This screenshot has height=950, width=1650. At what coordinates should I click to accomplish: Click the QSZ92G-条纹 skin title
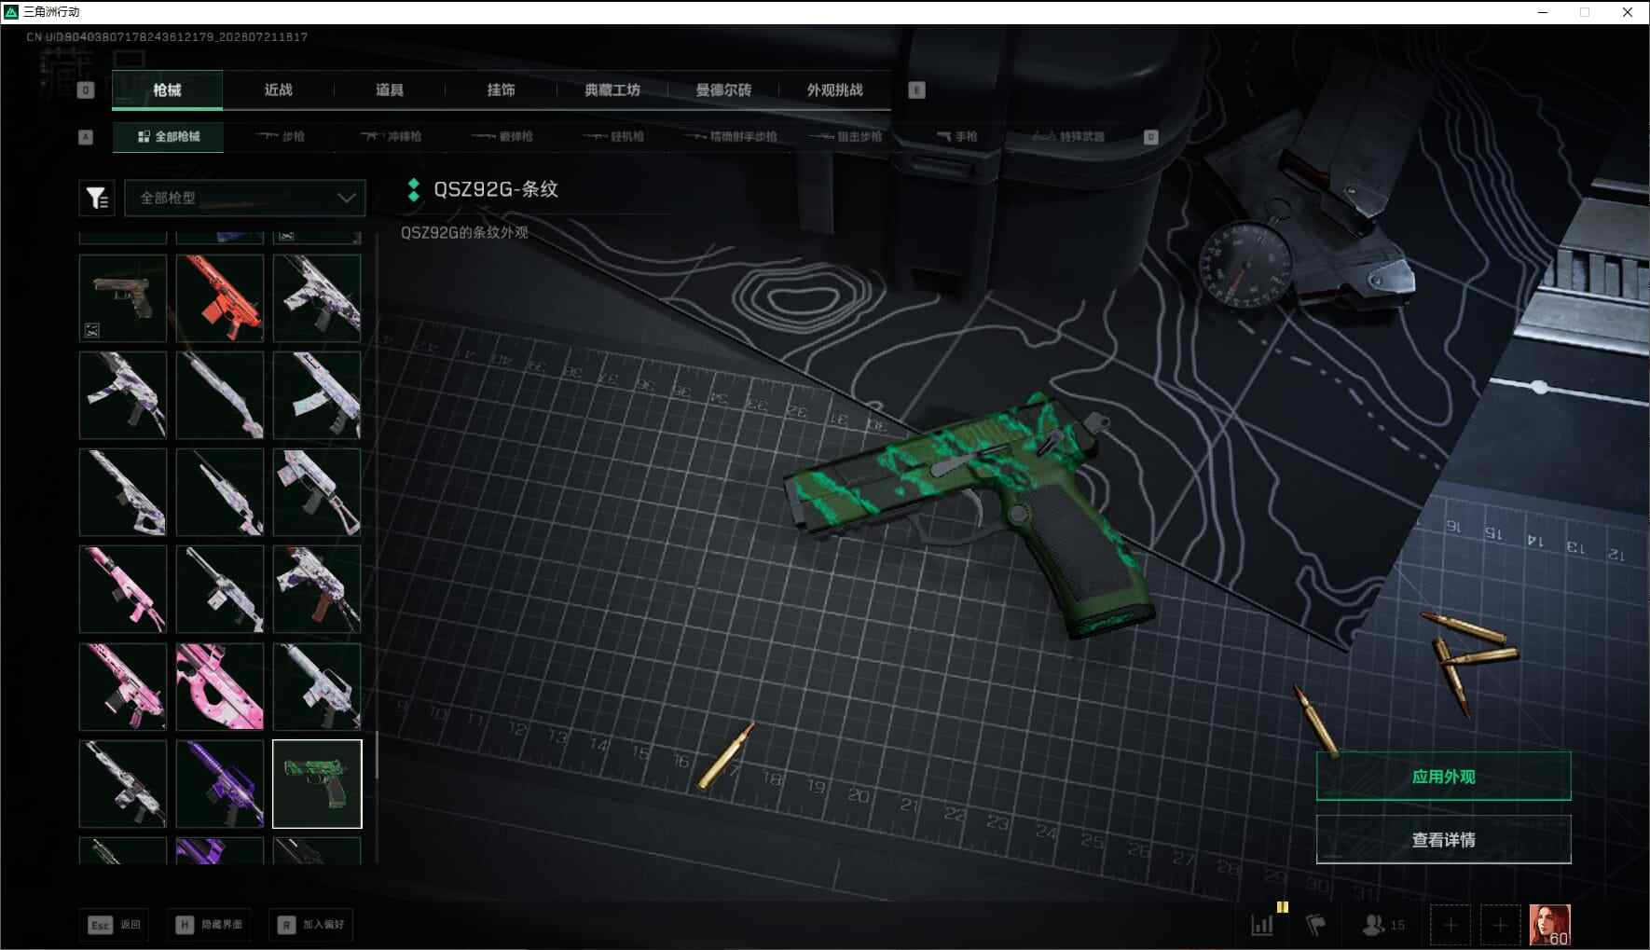point(496,189)
